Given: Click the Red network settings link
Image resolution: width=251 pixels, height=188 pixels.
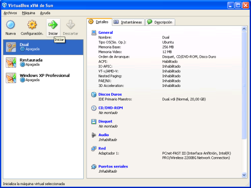Looking at the screenshot, I should coord(102,148).
